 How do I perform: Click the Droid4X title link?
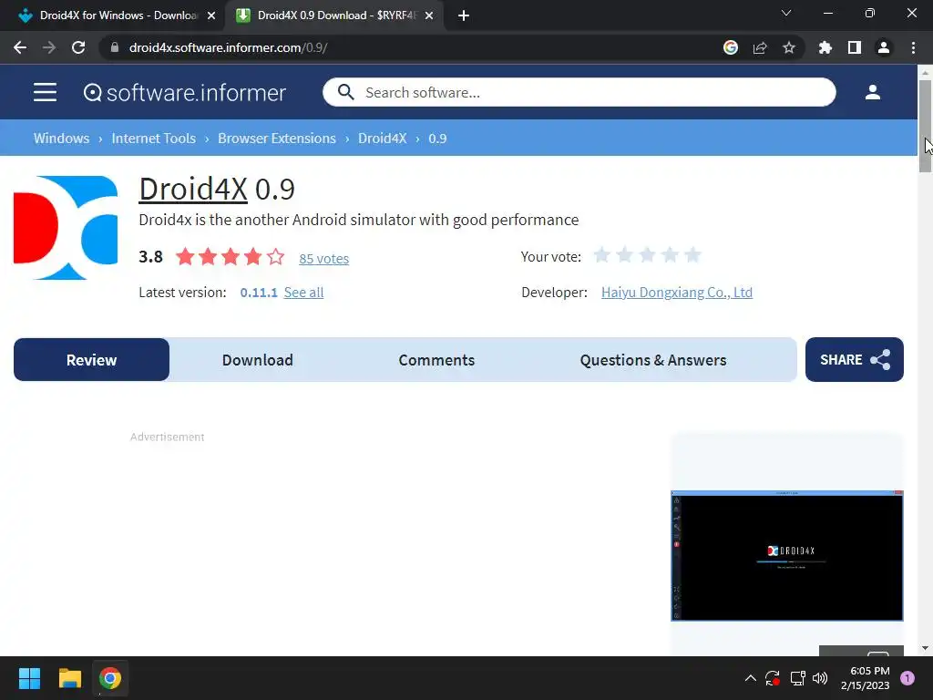pyautogui.click(x=193, y=190)
